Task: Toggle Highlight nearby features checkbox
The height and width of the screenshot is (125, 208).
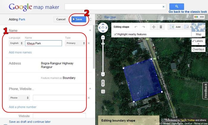Action: [x=115, y=34]
